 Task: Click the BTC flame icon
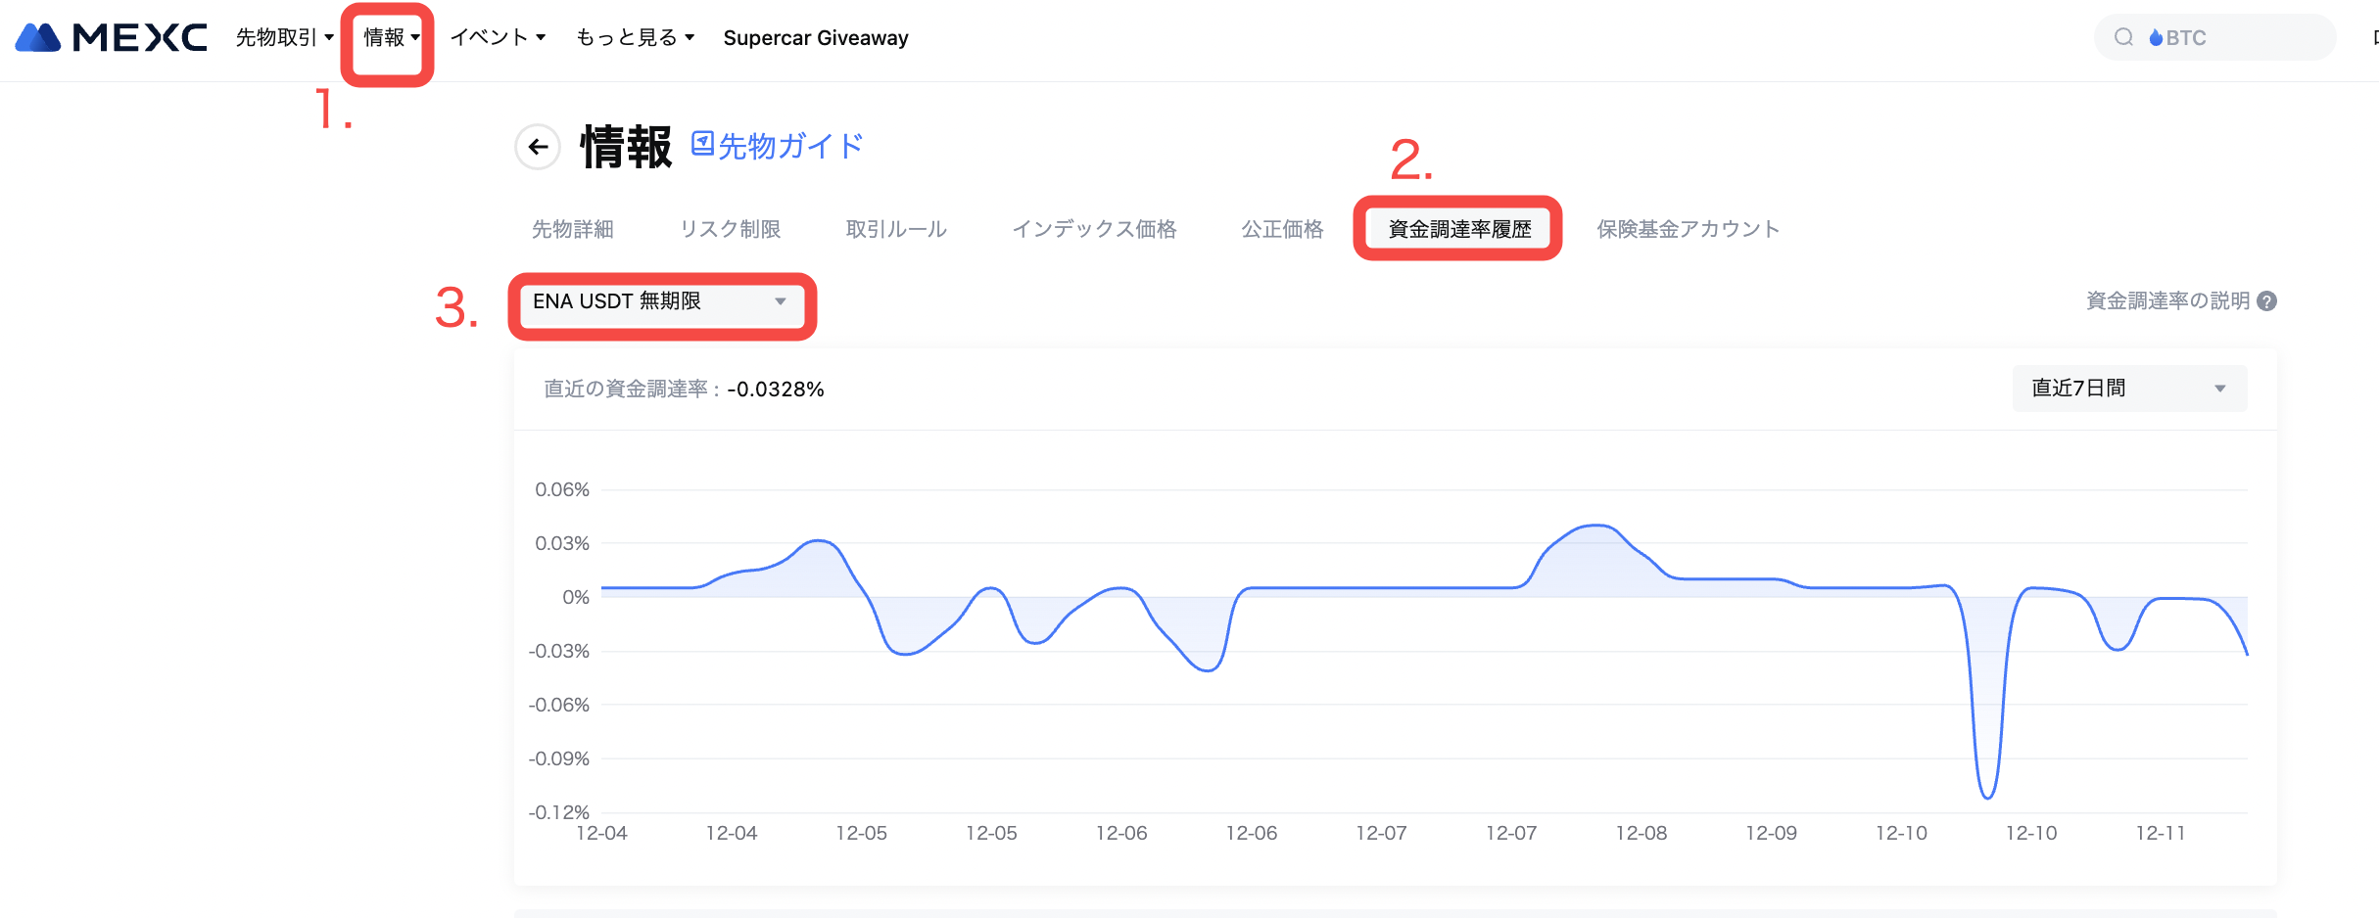pos(2156,37)
